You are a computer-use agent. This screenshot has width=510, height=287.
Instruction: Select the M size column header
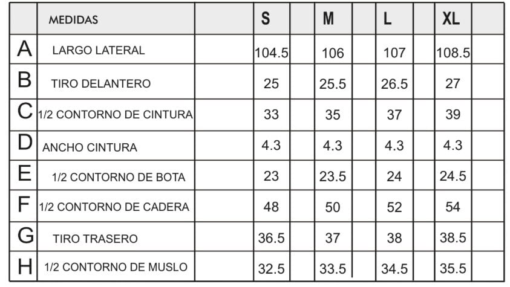tap(328, 19)
